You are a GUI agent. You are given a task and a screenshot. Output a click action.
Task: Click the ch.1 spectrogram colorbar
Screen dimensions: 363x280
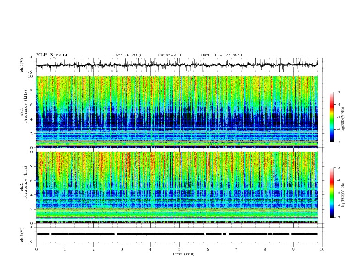click(332, 117)
